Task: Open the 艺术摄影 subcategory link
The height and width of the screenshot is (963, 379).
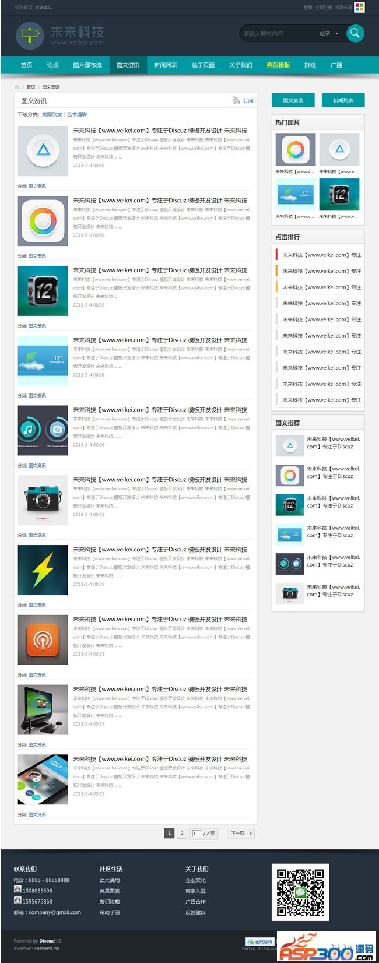Action: point(77,114)
